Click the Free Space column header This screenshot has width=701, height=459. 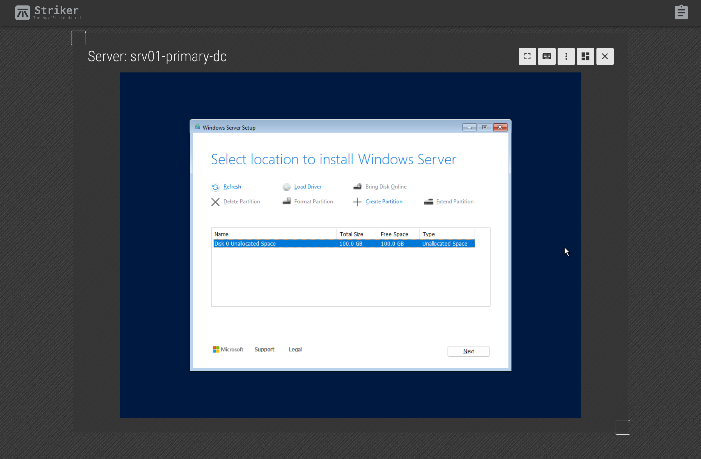(399, 234)
